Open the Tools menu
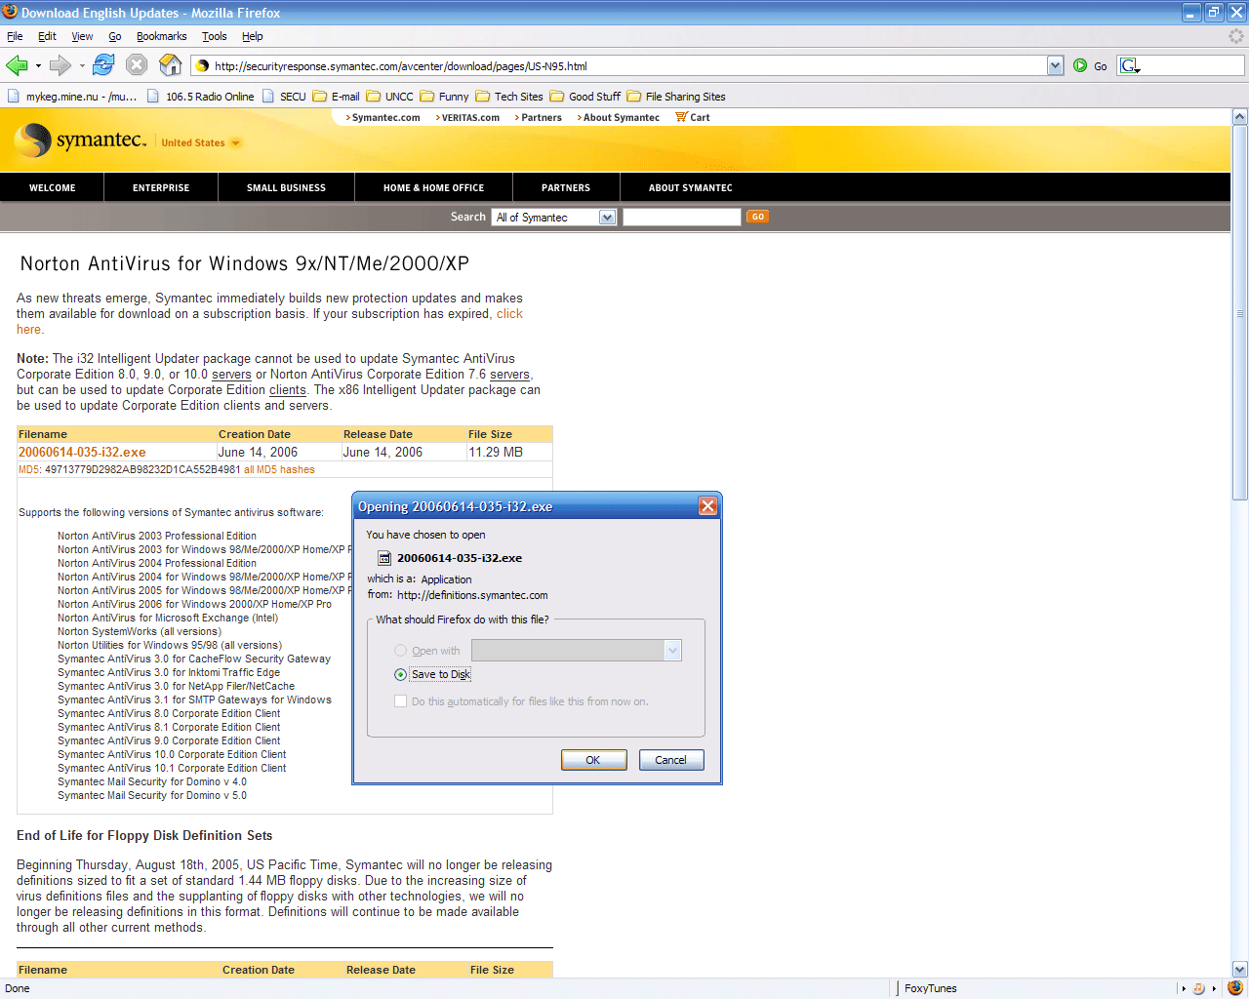 pos(215,36)
